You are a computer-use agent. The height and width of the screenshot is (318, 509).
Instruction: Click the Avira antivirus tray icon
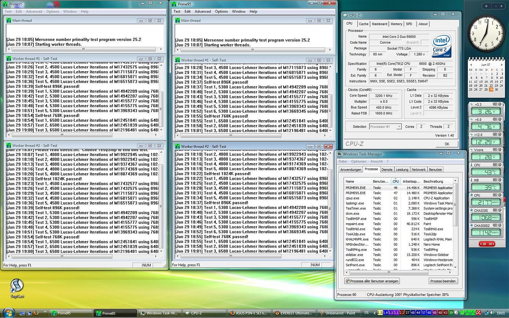(478, 313)
